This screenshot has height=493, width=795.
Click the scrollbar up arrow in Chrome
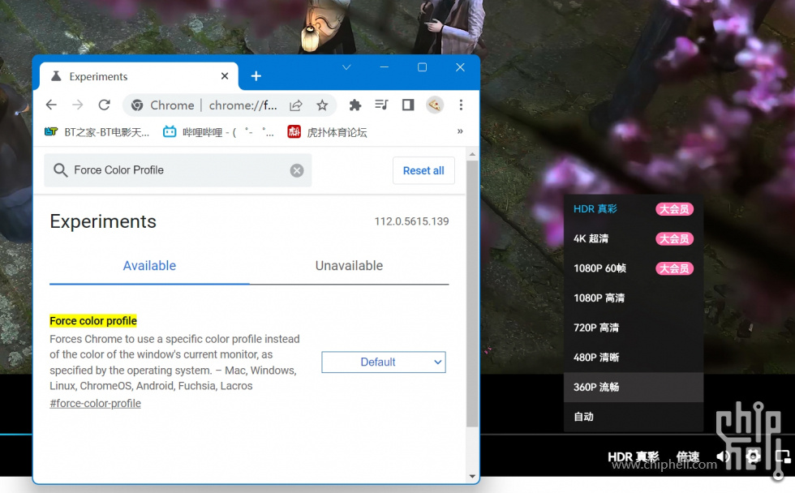[472, 154]
